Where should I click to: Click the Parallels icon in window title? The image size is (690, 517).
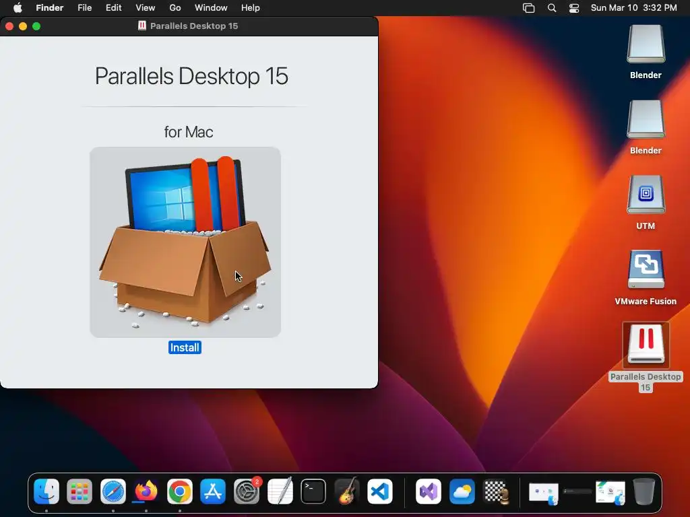point(142,26)
